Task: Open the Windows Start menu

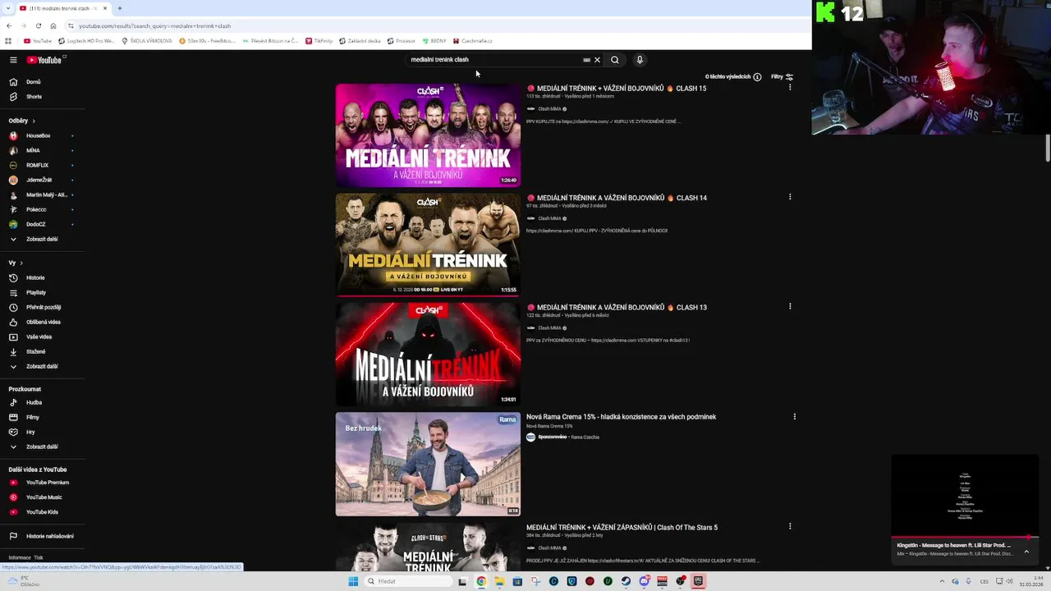Action: [x=353, y=581]
